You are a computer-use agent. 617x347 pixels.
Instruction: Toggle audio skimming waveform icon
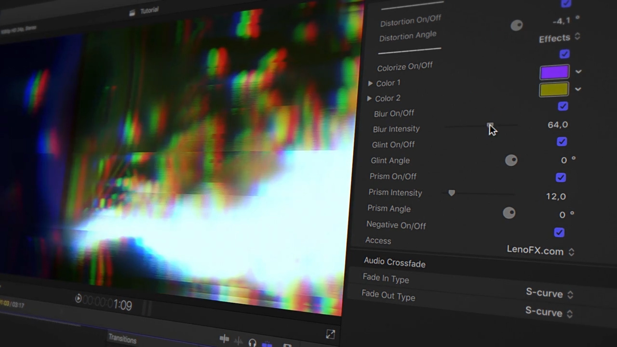tap(238, 341)
